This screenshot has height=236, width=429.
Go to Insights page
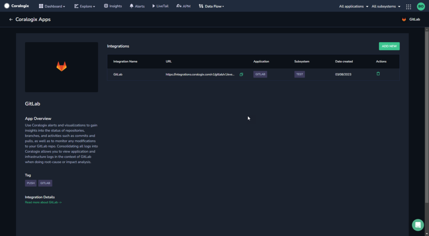pyautogui.click(x=113, y=6)
